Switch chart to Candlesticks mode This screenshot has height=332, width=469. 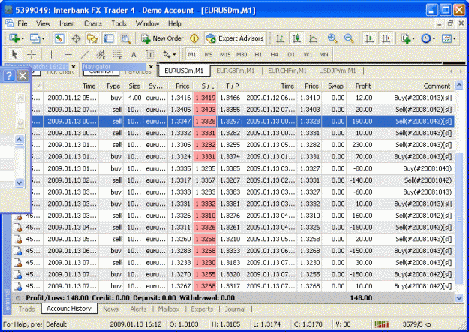click(x=296, y=38)
